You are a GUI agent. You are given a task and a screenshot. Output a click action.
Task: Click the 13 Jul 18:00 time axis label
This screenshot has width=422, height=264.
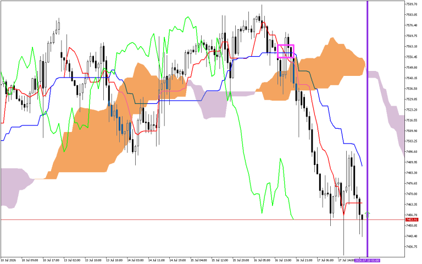pyautogui.click(x=114, y=261)
